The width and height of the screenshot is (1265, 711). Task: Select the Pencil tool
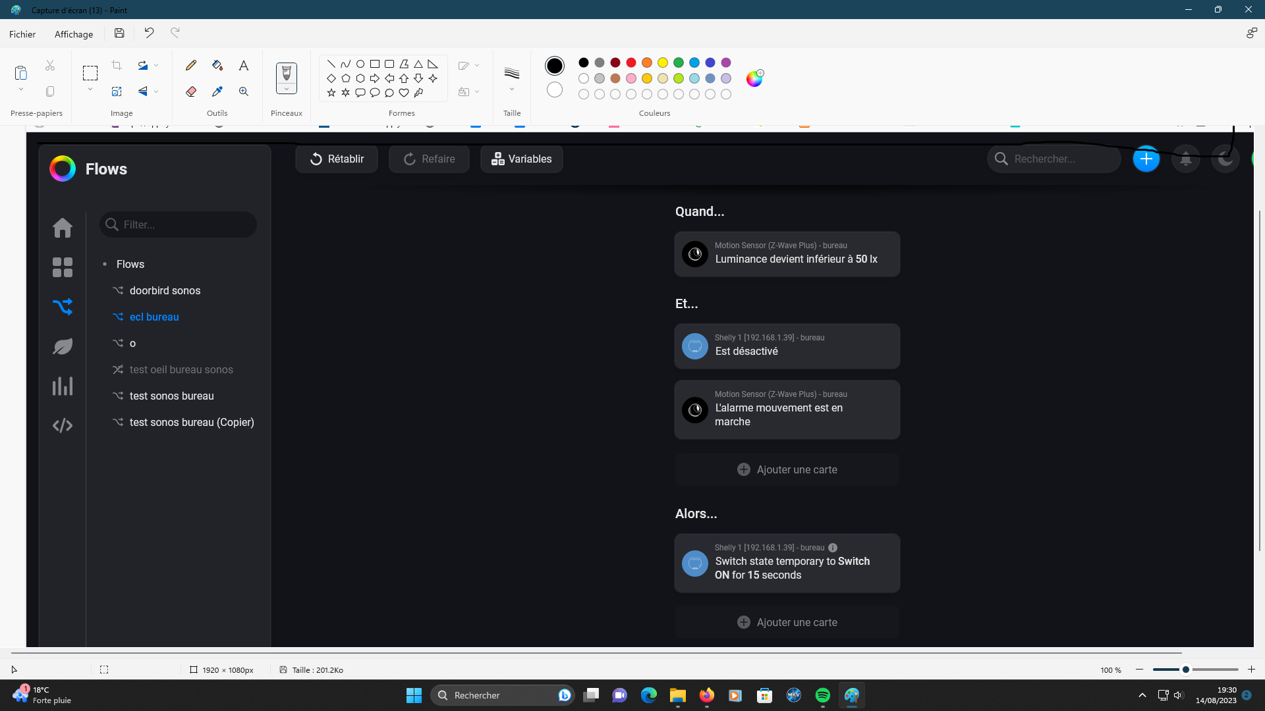[191, 65]
